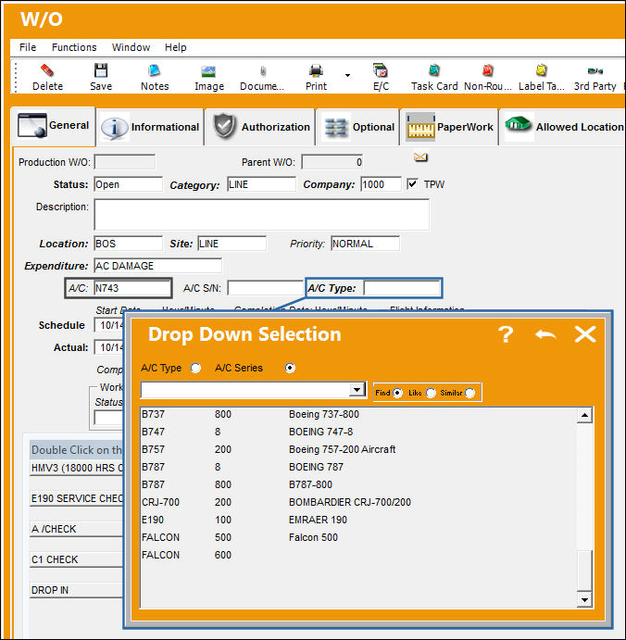Click the Expenditure field showing AC DAMAGE
Image resolution: width=626 pixels, height=640 pixels.
(158, 266)
